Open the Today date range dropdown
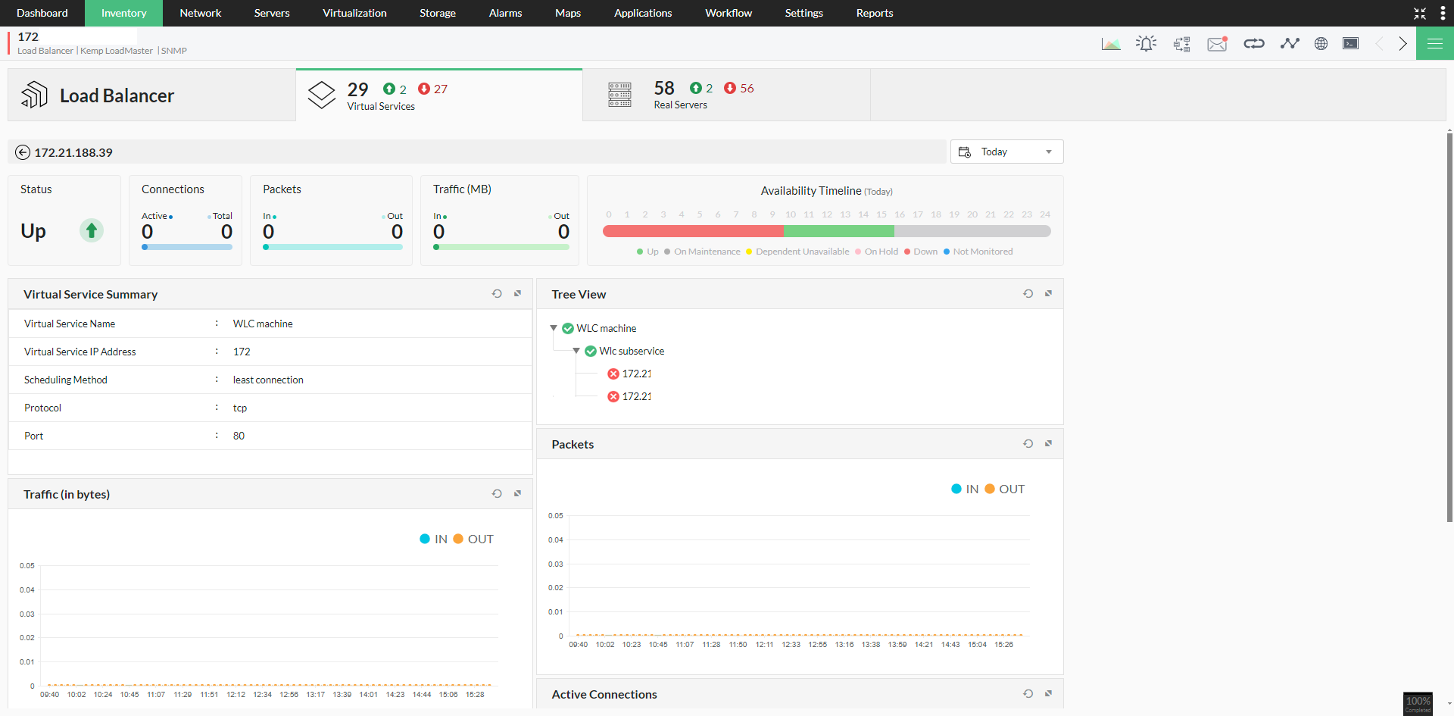This screenshot has width=1454, height=716. tap(1006, 152)
